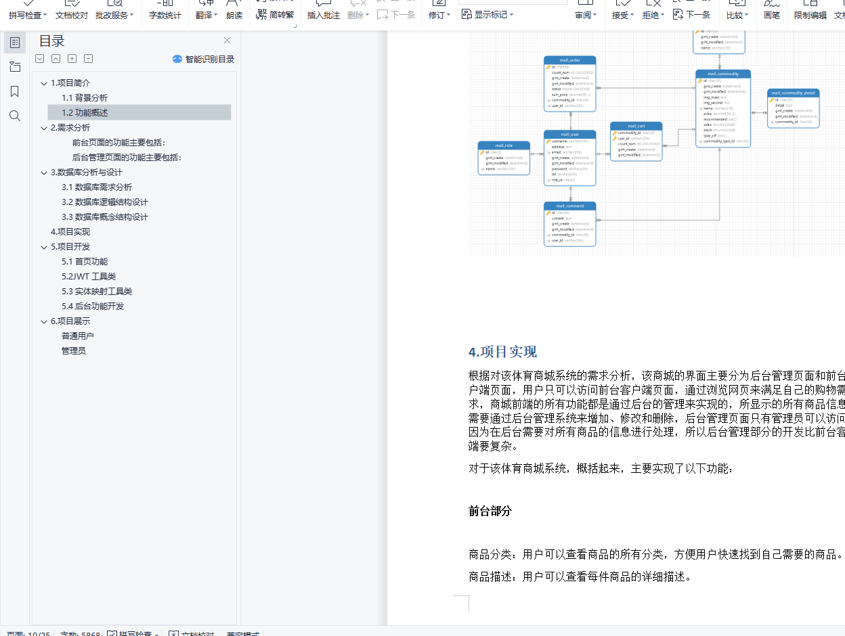Viewport: 845px width, 636px height.
Task: Open the bookmark icon in left sidebar
Action: 15,91
